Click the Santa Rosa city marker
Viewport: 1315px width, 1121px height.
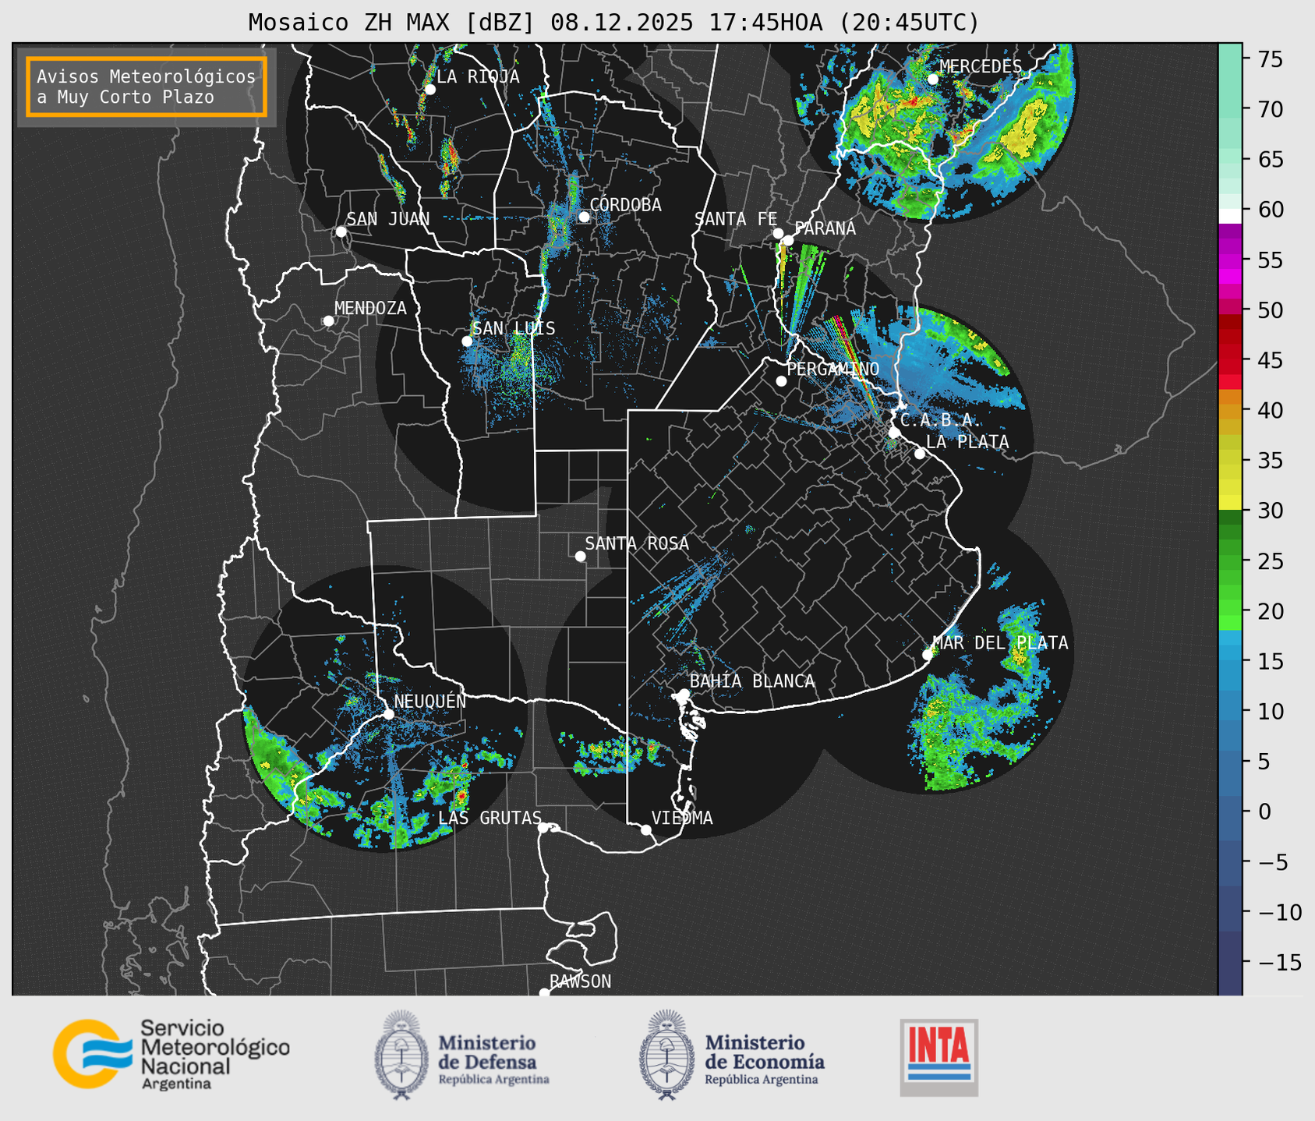pyautogui.click(x=580, y=556)
